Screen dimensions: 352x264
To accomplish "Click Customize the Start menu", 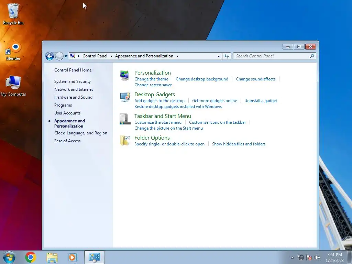I will pyautogui.click(x=158, y=122).
